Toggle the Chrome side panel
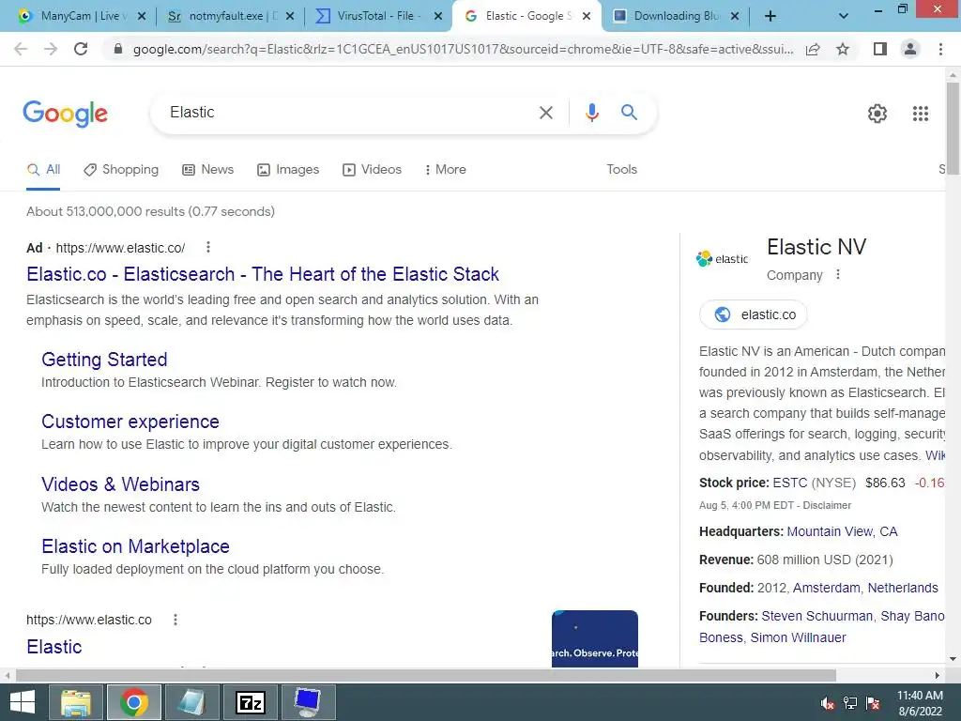 pos(880,49)
